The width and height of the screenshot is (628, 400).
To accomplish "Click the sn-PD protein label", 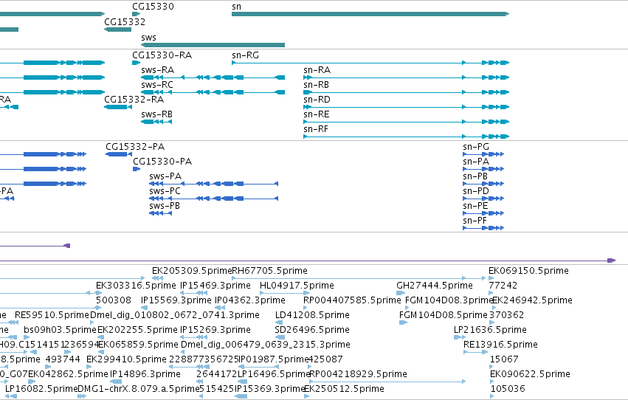I will [x=476, y=191].
